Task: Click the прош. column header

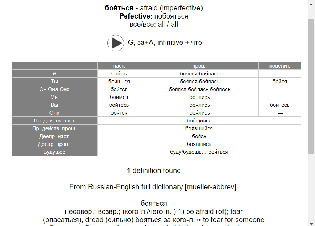Action: click(x=200, y=66)
